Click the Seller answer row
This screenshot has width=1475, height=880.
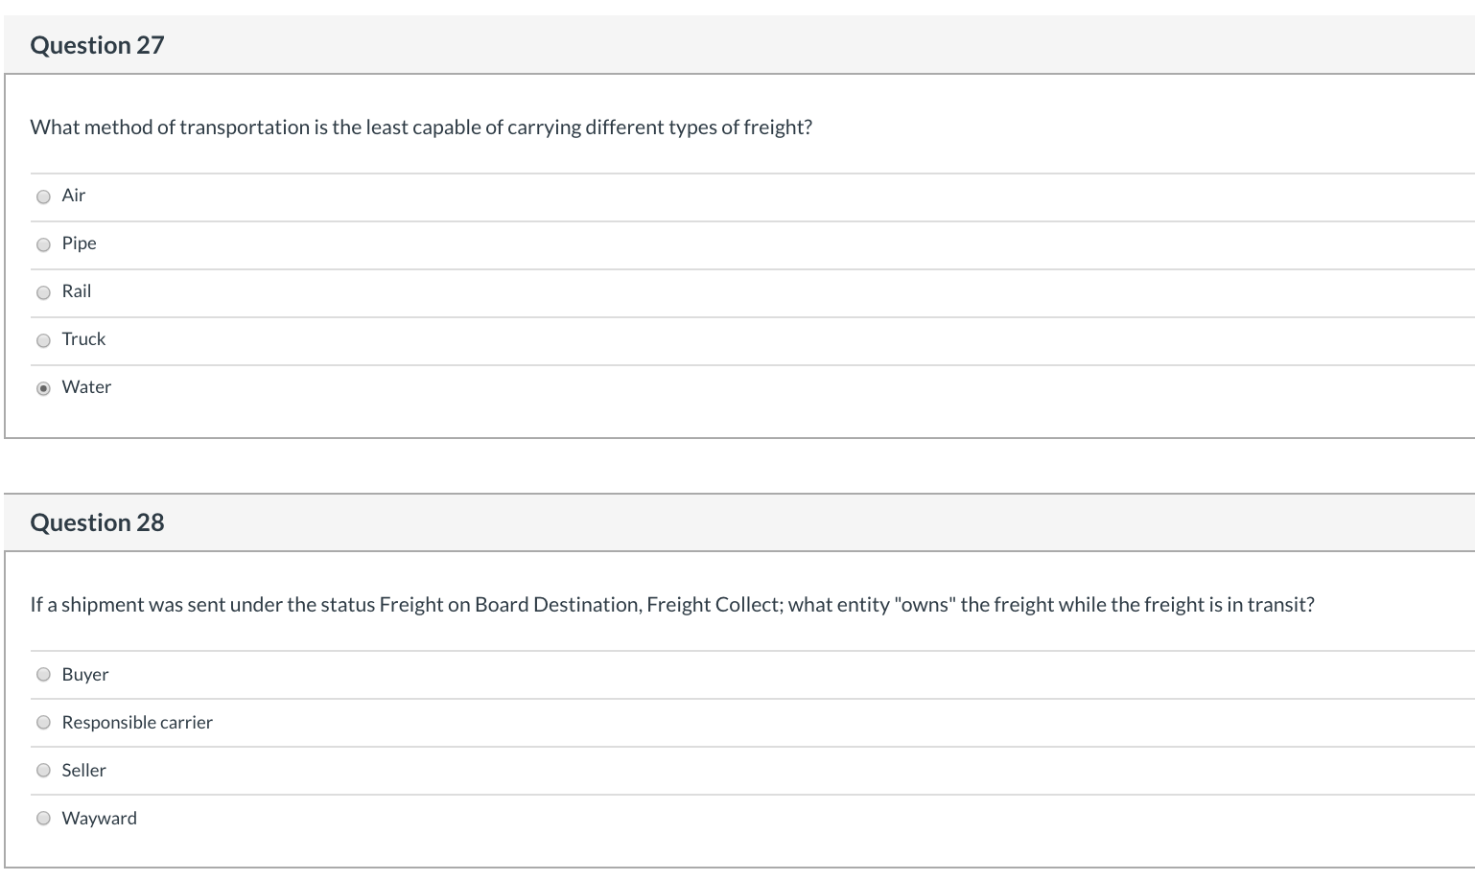[x=83, y=770]
